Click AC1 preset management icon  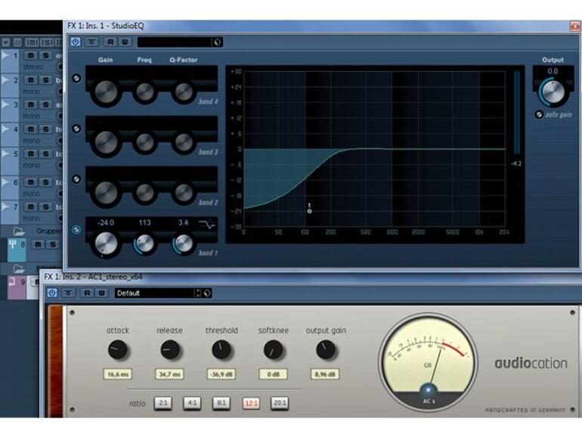pos(207,293)
